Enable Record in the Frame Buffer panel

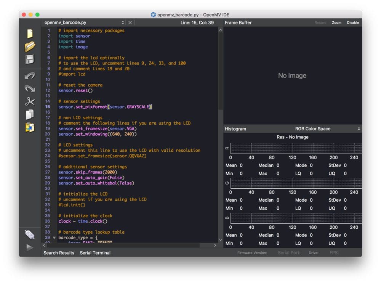320,22
